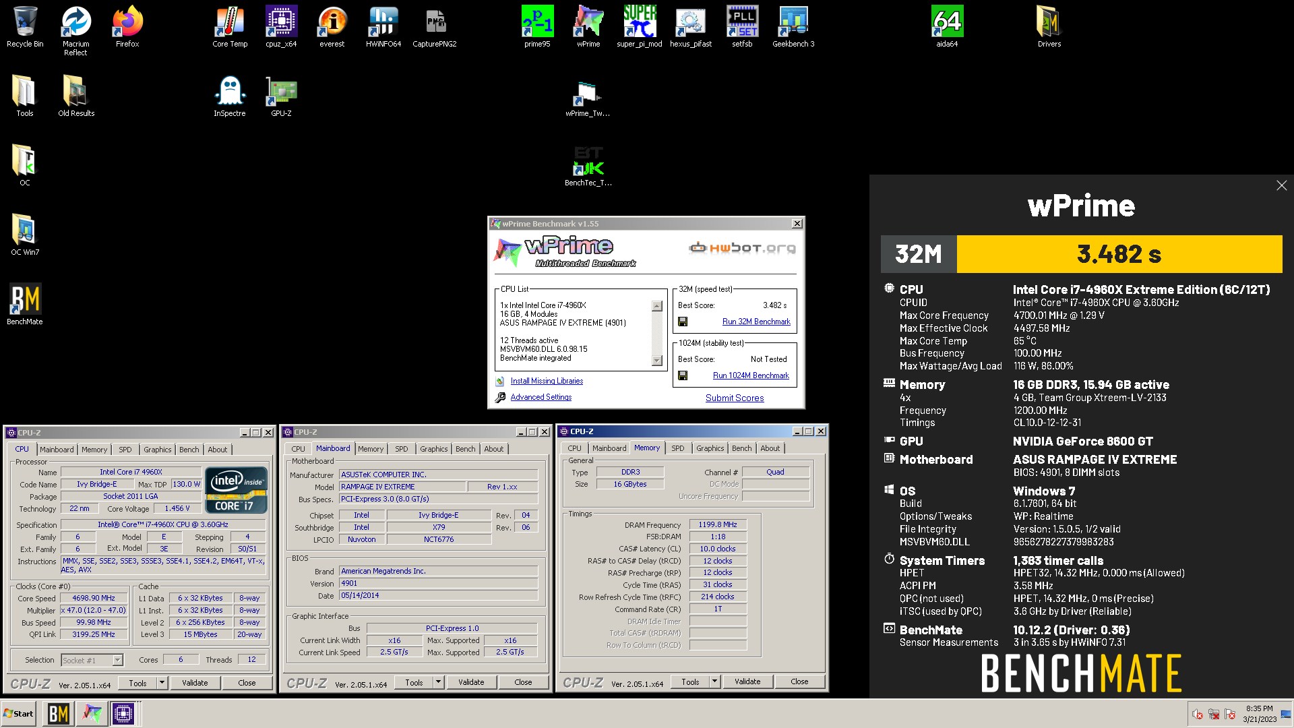Open OC Win7 folder icon
1294x728 pixels.
click(25, 235)
